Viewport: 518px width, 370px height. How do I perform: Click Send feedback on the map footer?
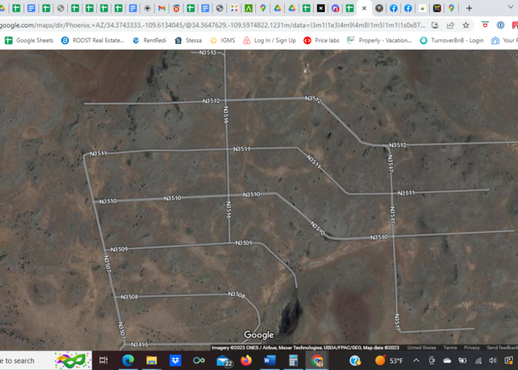tap(501, 348)
